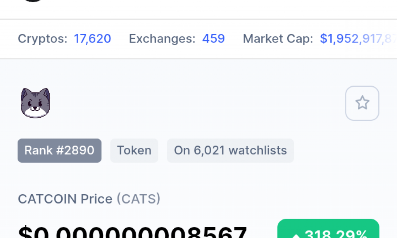Open the 459 exchanges link
Screen dimensions: 397x238
point(213,39)
